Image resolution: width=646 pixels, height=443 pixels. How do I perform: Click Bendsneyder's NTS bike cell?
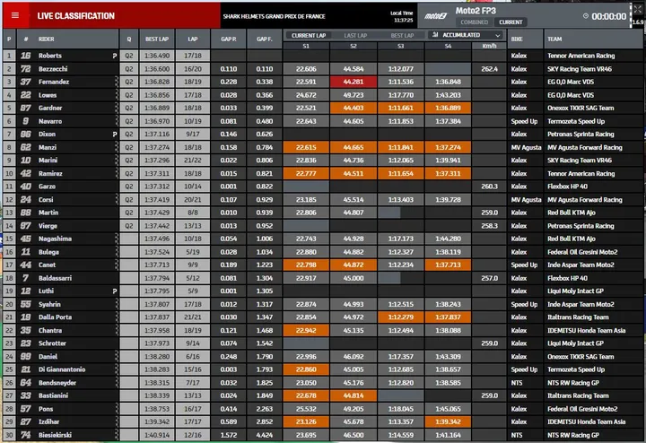pos(525,383)
